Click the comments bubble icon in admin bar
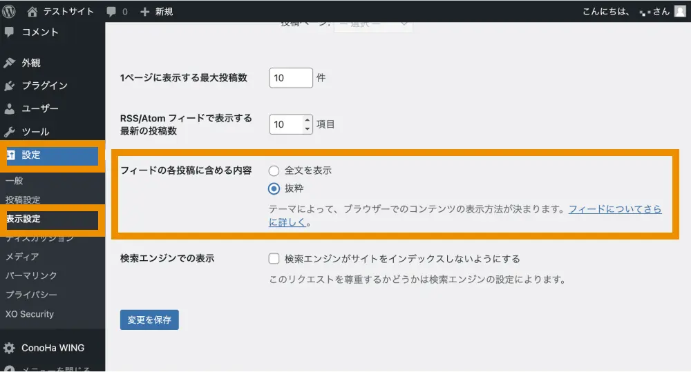 (x=112, y=12)
